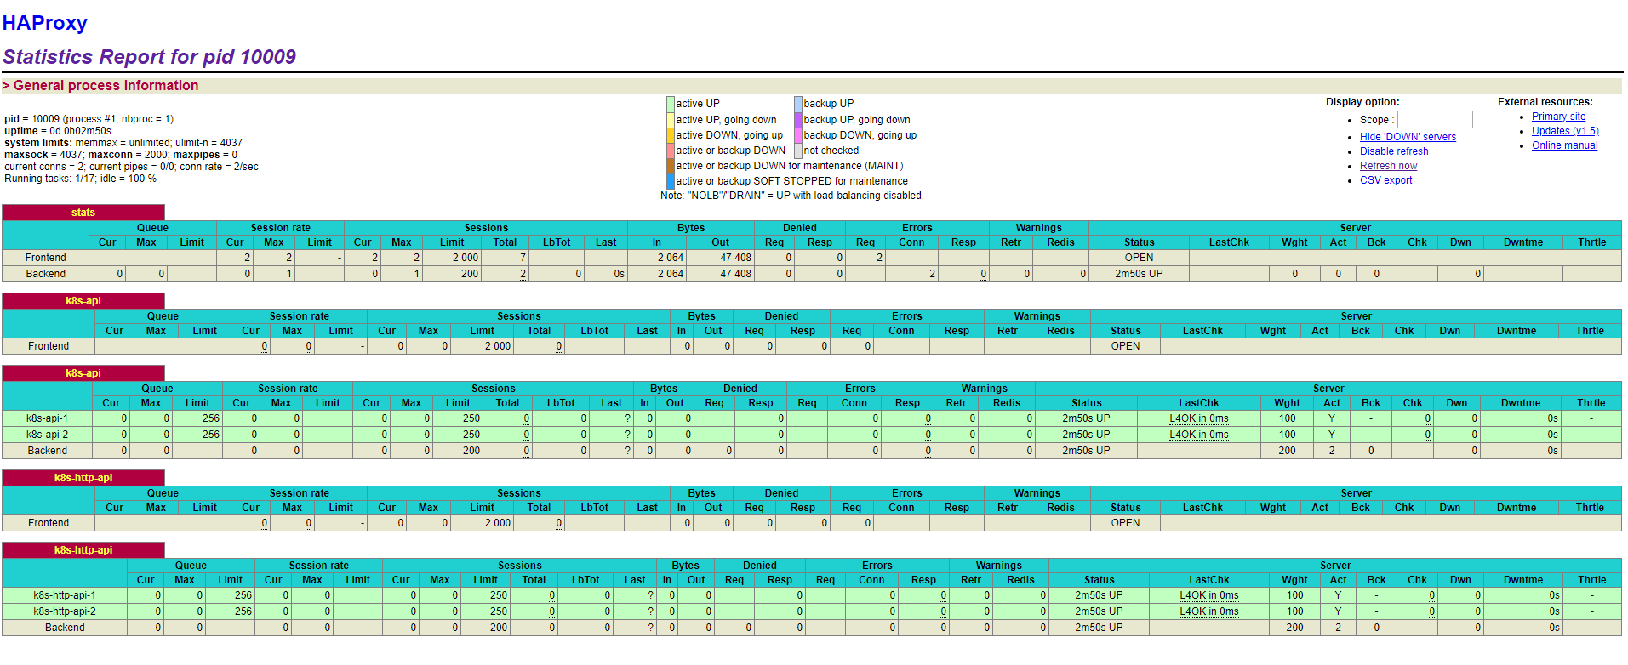Click the 'Session rate' header in the stats table
The height and width of the screenshot is (665, 1628).
(x=280, y=228)
